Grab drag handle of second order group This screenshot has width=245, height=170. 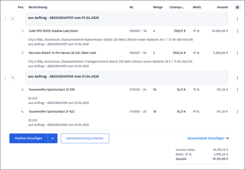click(x=5, y=77)
